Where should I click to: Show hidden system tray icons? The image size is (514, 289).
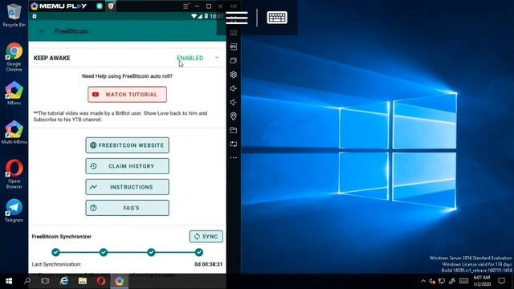[423, 281]
